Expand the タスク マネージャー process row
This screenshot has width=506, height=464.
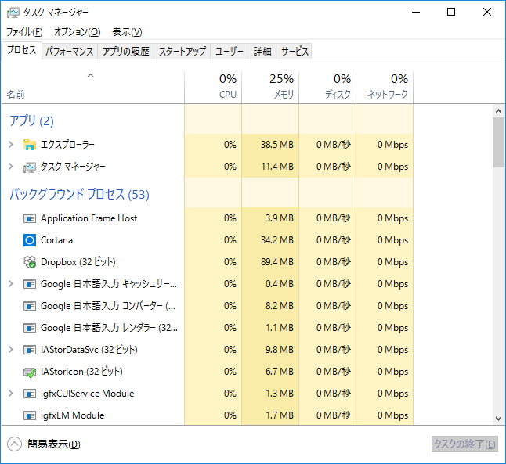click(10, 167)
